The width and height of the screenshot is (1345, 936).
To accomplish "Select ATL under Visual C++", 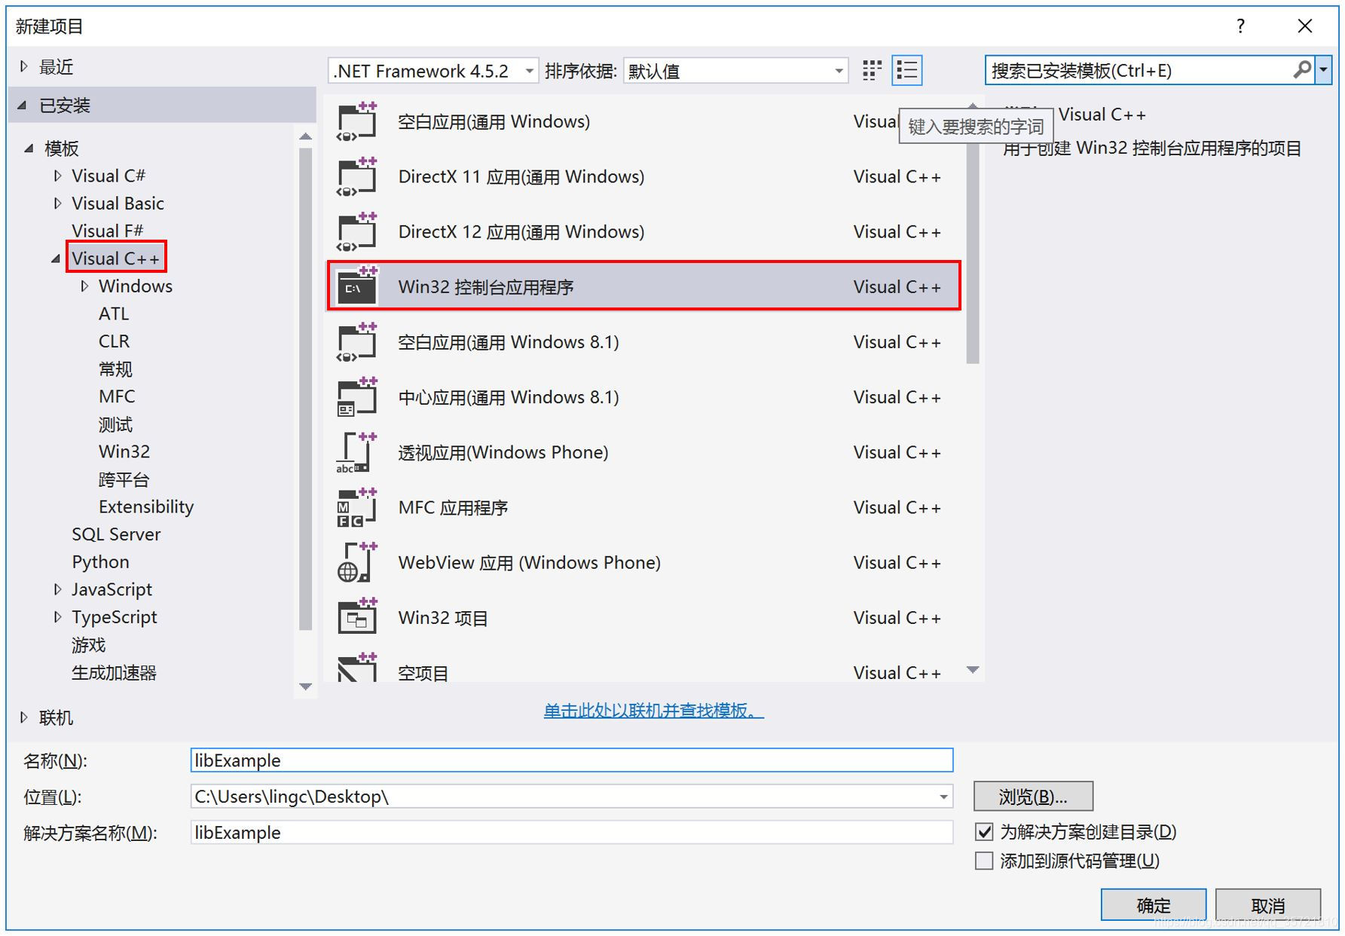I will (114, 314).
